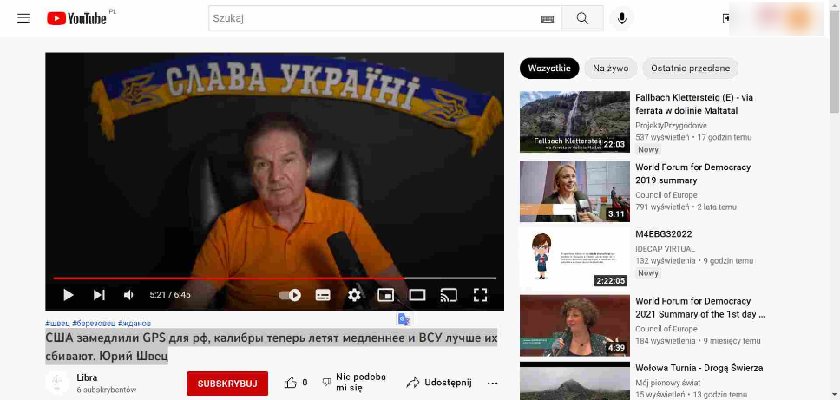The image size is (840, 400).
Task: Enable theater mode view
Action: point(417,295)
